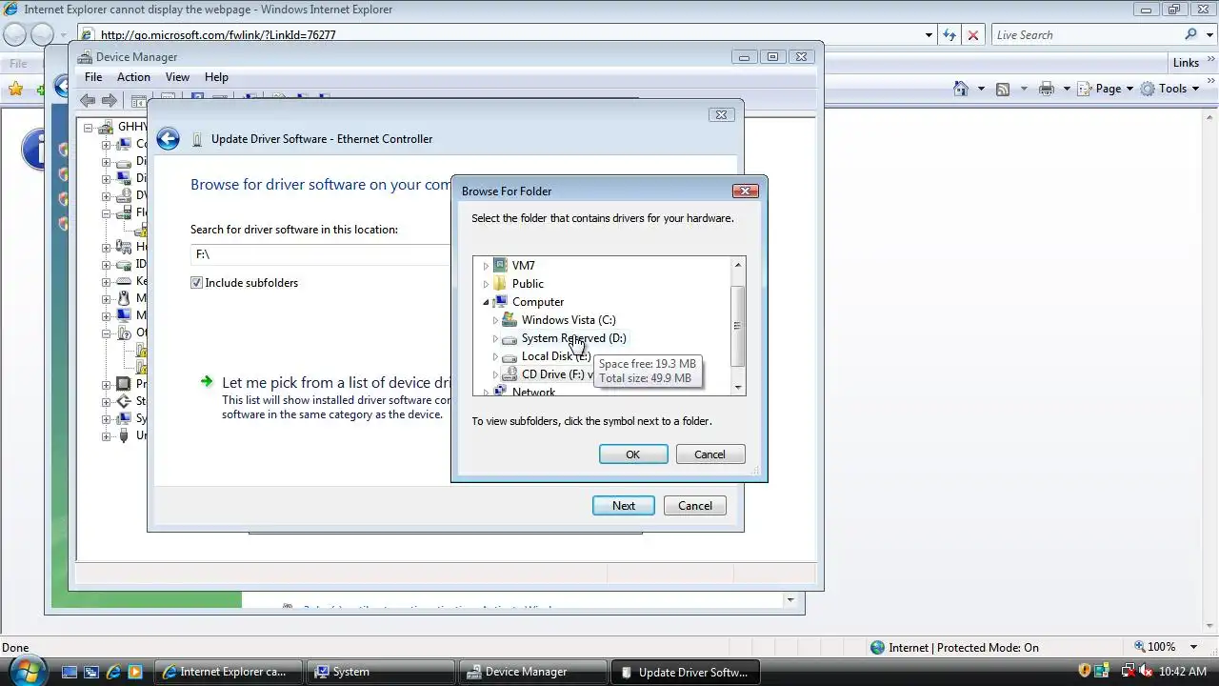Image resolution: width=1219 pixels, height=686 pixels.
Task: Click folder tree scrollbar down arrow
Action: click(737, 388)
